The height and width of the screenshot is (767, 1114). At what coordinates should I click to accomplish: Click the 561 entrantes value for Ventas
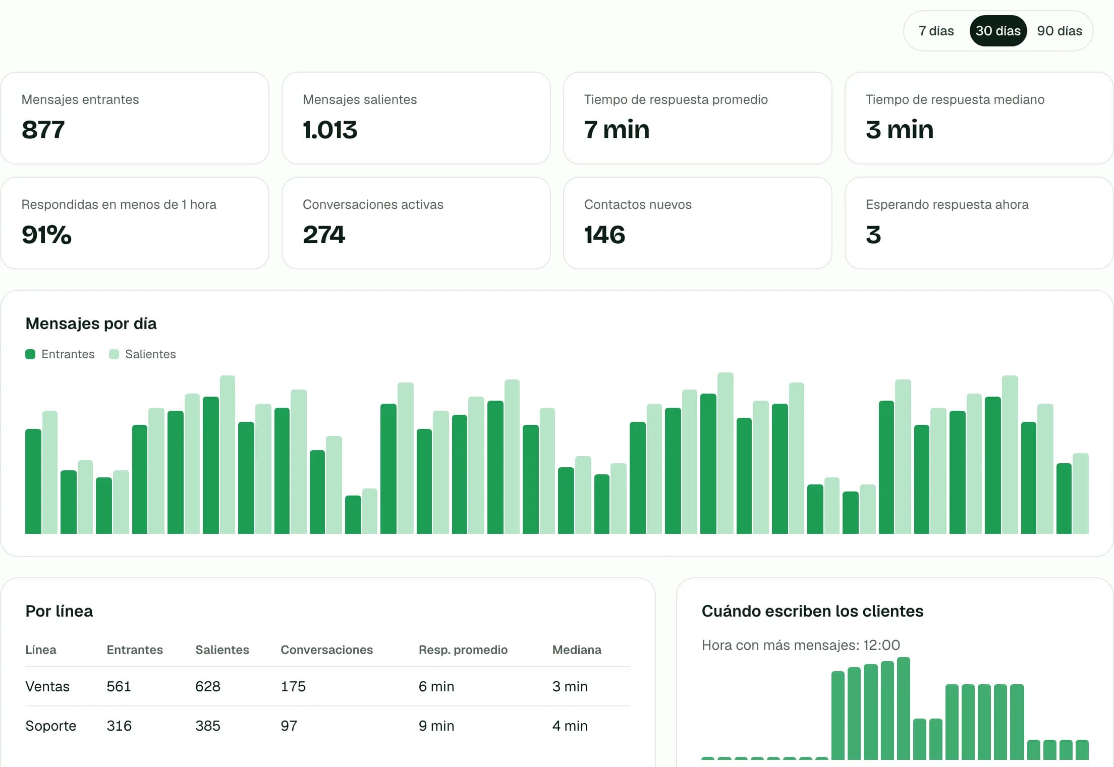pyautogui.click(x=119, y=686)
